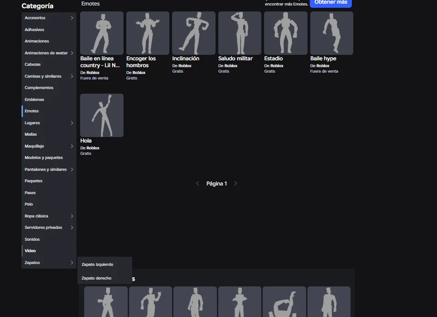Choose Zapato derecho from submenu

click(x=97, y=278)
